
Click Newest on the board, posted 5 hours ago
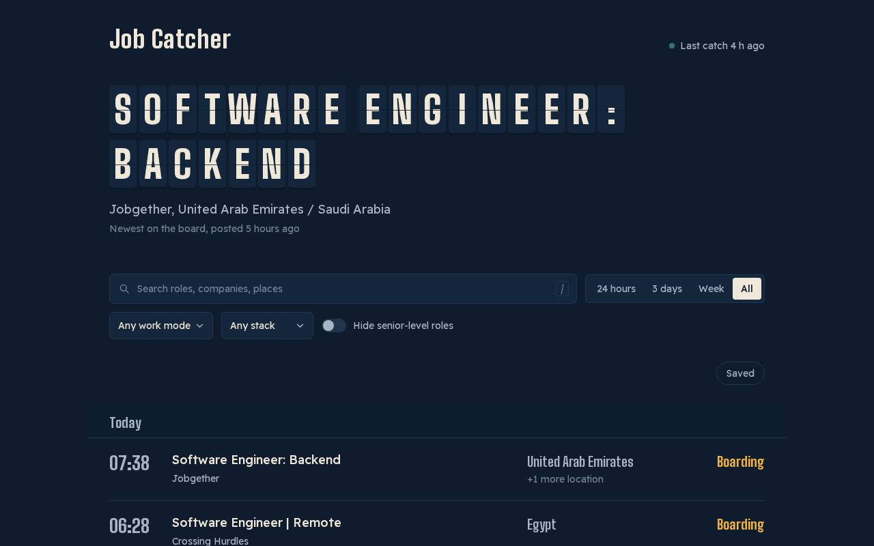[x=204, y=229]
